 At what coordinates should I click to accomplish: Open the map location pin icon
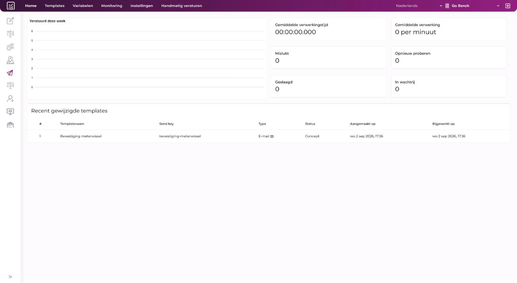point(10,60)
